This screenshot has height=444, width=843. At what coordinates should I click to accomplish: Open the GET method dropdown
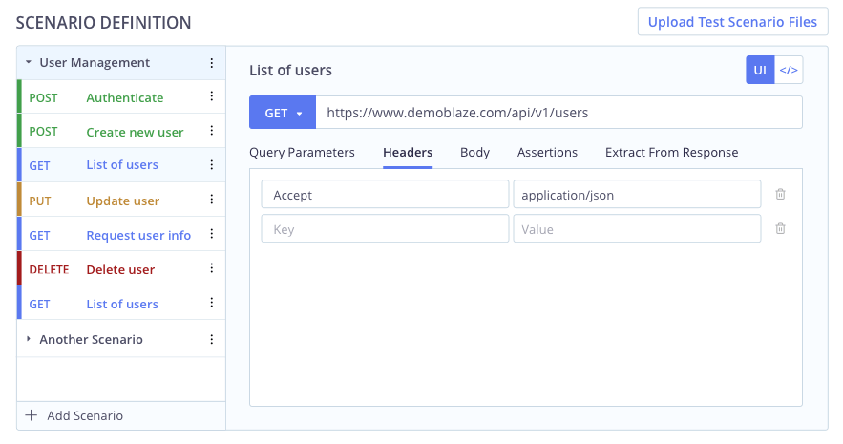point(283,113)
